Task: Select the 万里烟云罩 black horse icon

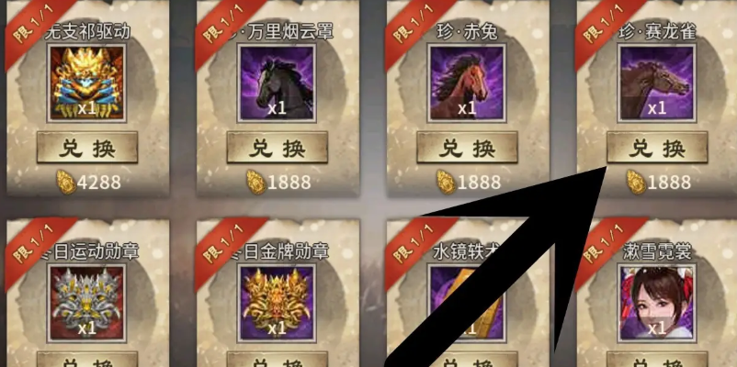Action: tap(277, 83)
